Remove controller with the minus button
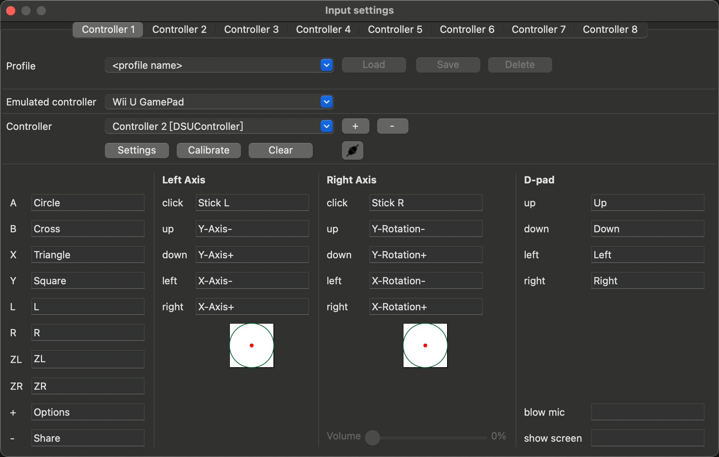The image size is (719, 457). (x=392, y=126)
